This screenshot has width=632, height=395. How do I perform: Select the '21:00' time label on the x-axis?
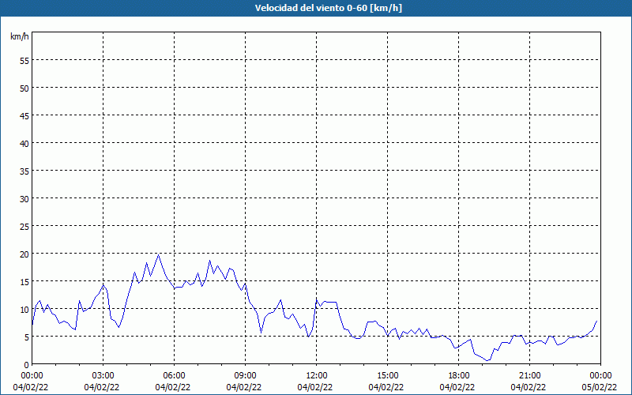(x=529, y=376)
